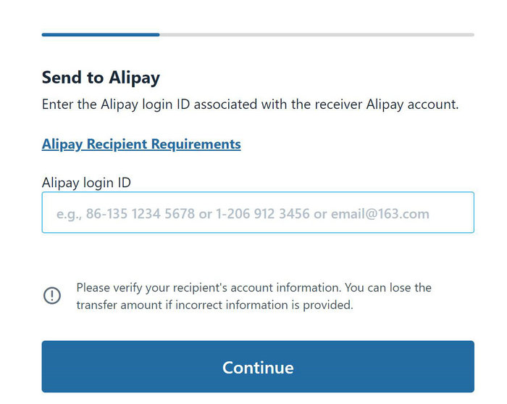The height and width of the screenshot is (404, 507).
Task: Click the 'Enter the Alipay login ID' description text
Action: coord(251,104)
